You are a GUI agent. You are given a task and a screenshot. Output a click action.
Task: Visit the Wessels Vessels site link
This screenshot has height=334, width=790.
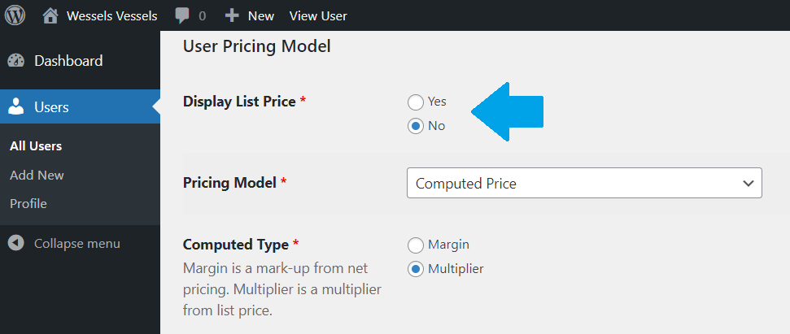pos(111,16)
